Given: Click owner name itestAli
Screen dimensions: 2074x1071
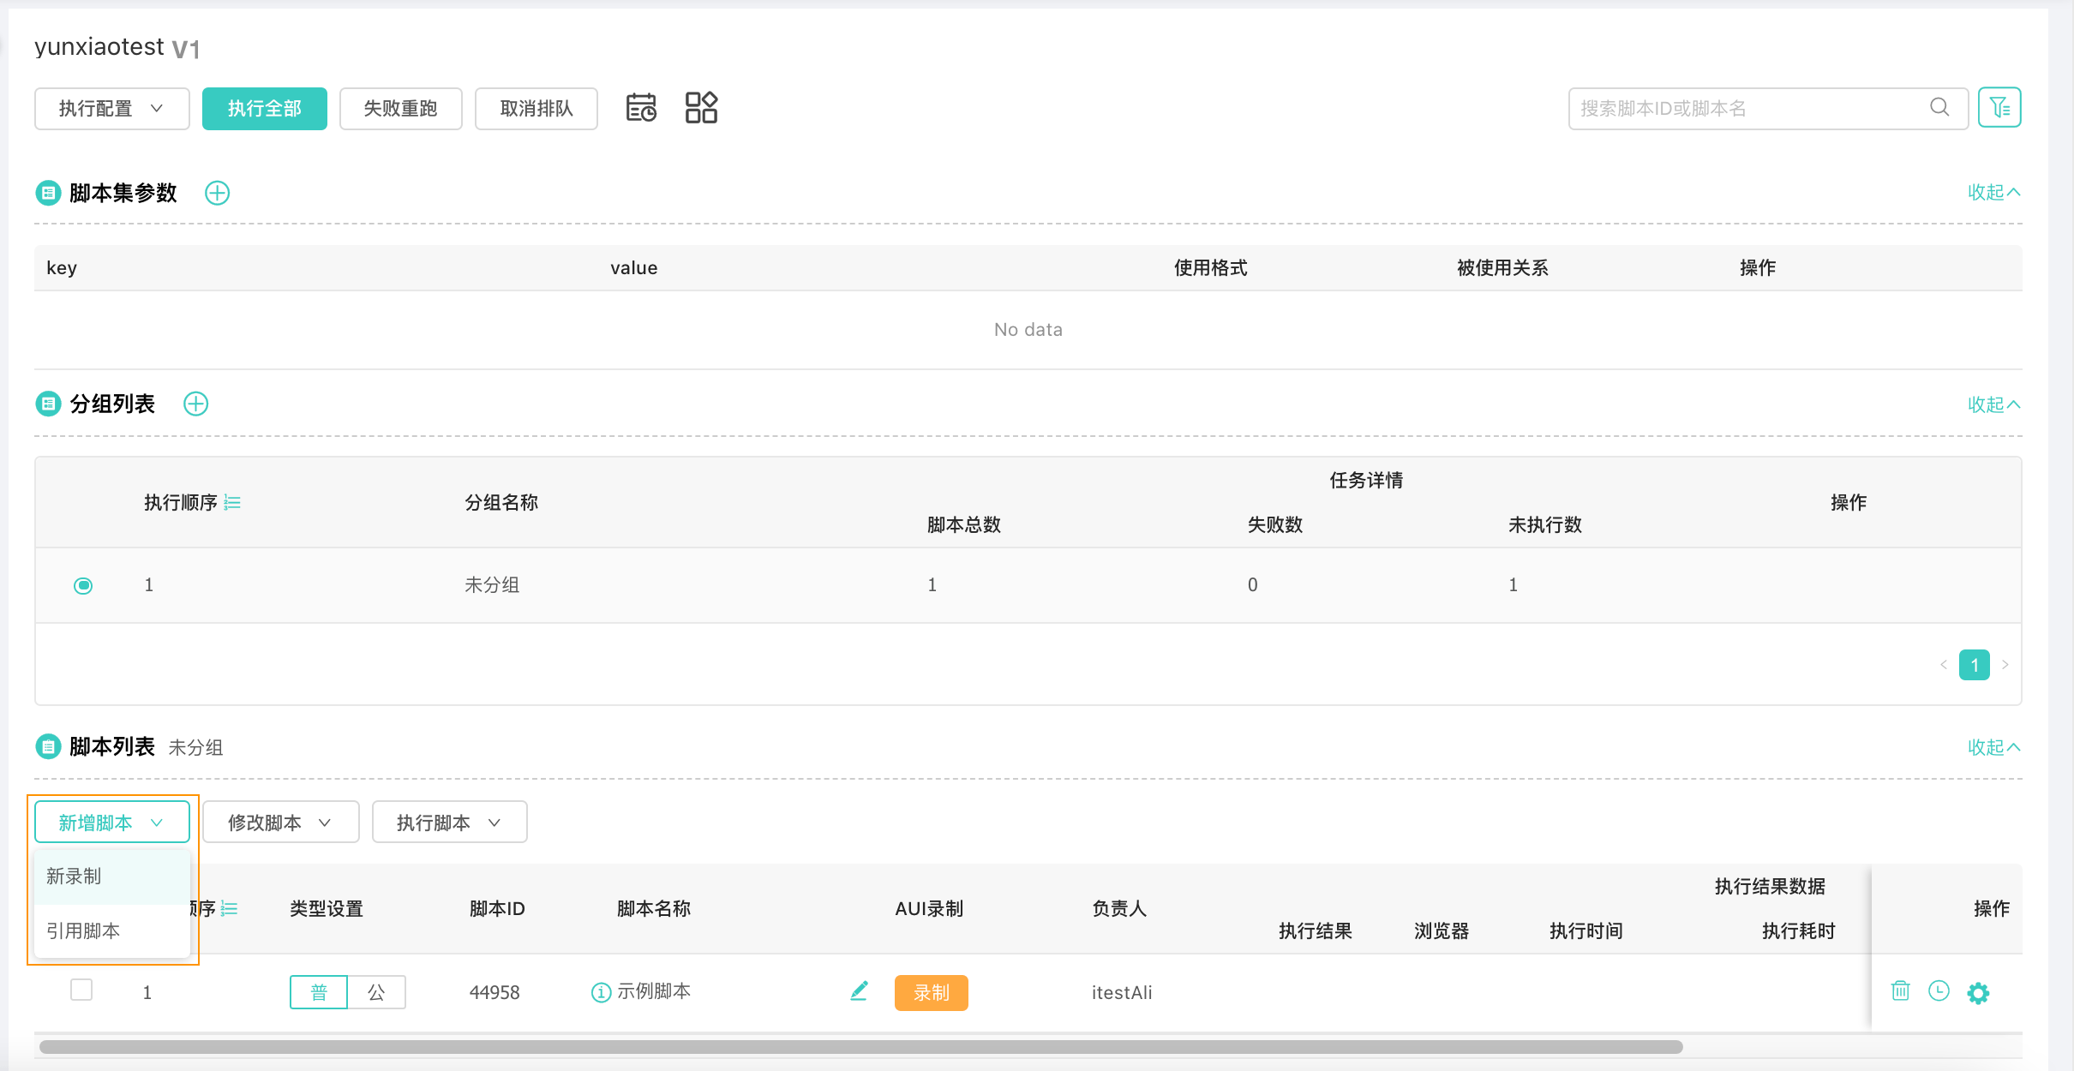Looking at the screenshot, I should 1122,992.
